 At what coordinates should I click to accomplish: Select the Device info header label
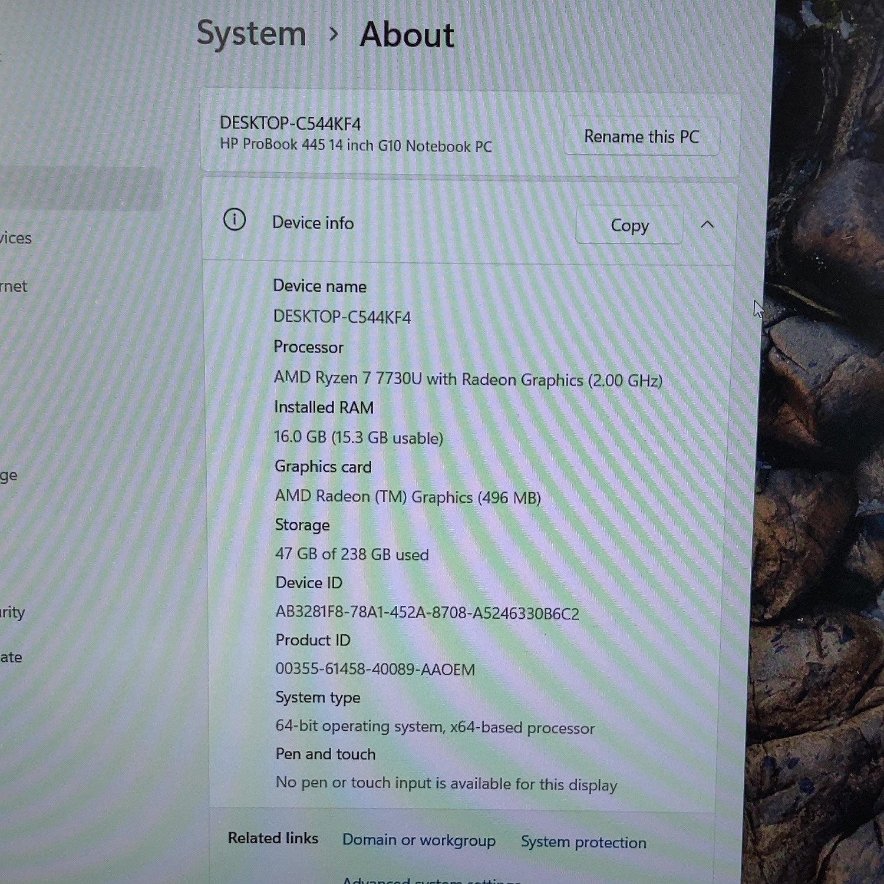click(x=313, y=223)
